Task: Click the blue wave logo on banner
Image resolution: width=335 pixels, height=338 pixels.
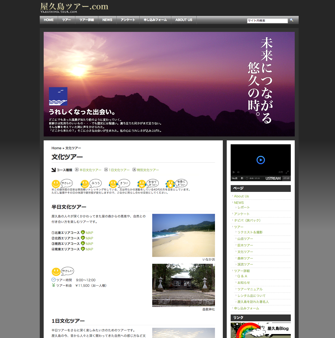Action: (x=58, y=96)
